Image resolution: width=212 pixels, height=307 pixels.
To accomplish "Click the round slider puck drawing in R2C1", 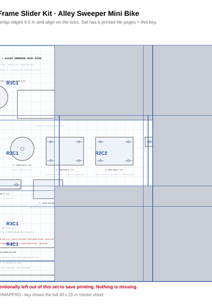I will [22, 149].
